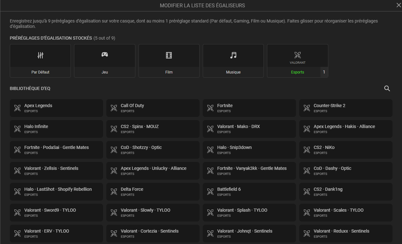The height and width of the screenshot is (244, 402).
Task: Choose Valorant · Mako · DRX from library
Action: click(249, 129)
